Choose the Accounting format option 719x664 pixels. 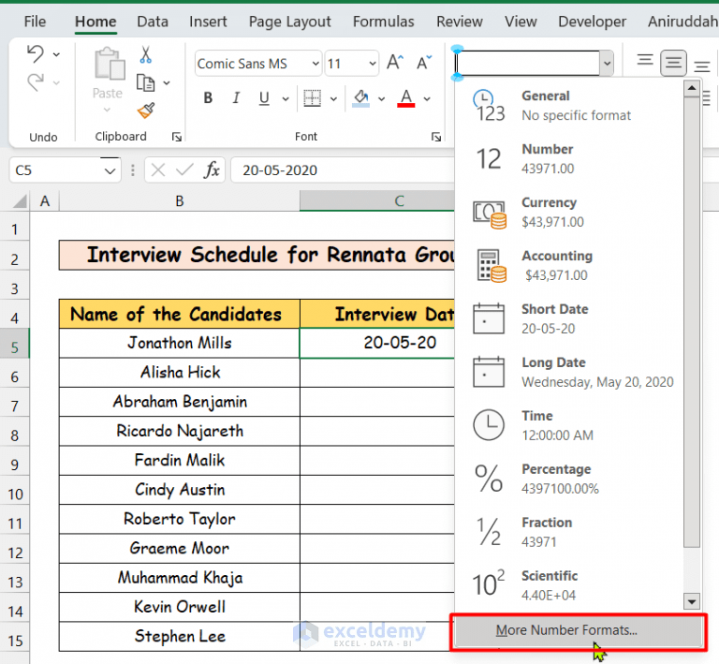coord(569,266)
